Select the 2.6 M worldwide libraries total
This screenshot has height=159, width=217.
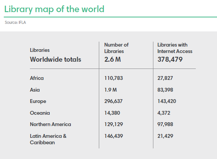pos(112,59)
